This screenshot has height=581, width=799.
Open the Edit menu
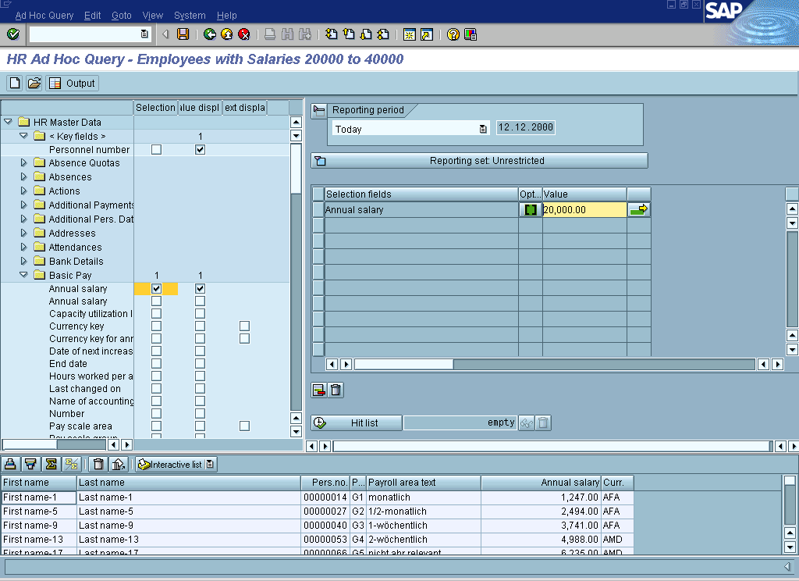coord(92,16)
